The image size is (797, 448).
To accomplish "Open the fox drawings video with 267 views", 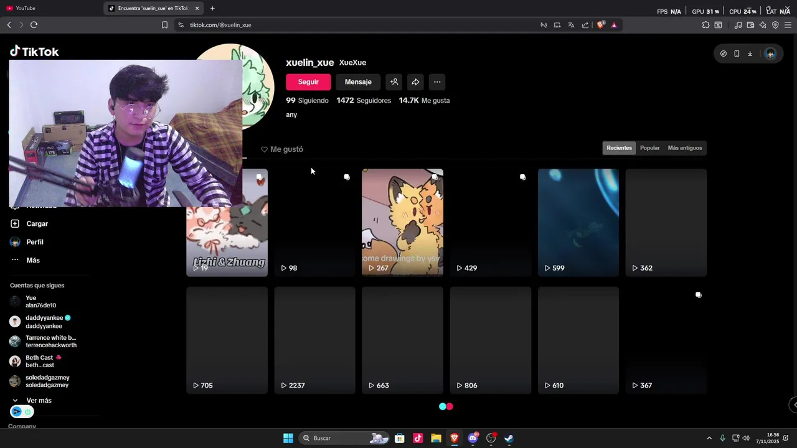I will [x=402, y=222].
